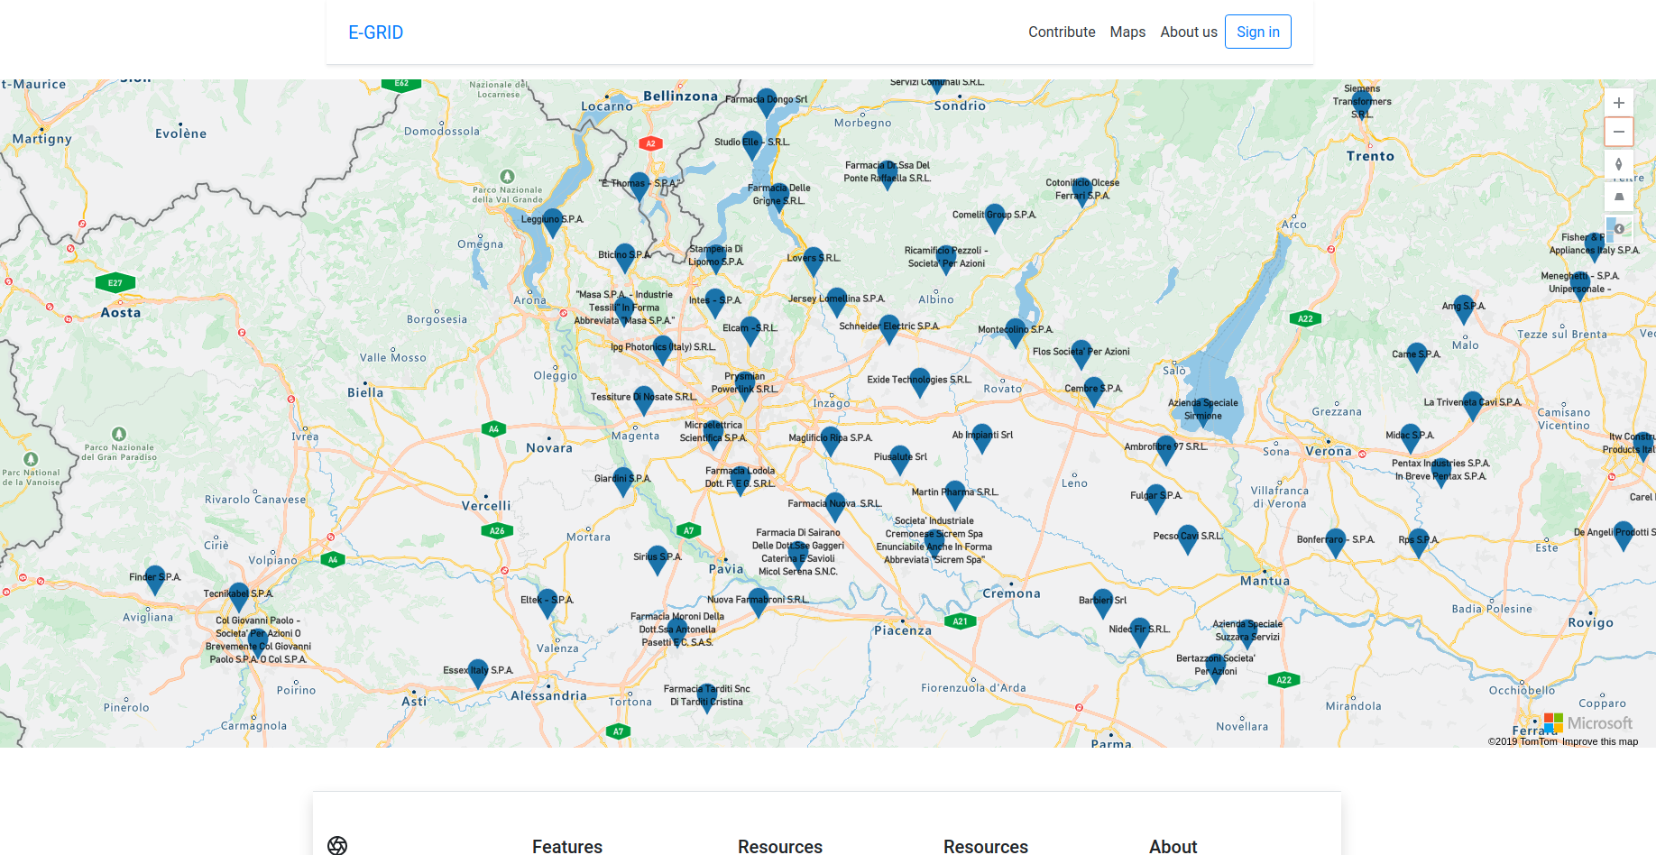Image resolution: width=1656 pixels, height=855 pixels.
Task: Select the Essex Italy S.P.A. marker
Action: click(478, 674)
